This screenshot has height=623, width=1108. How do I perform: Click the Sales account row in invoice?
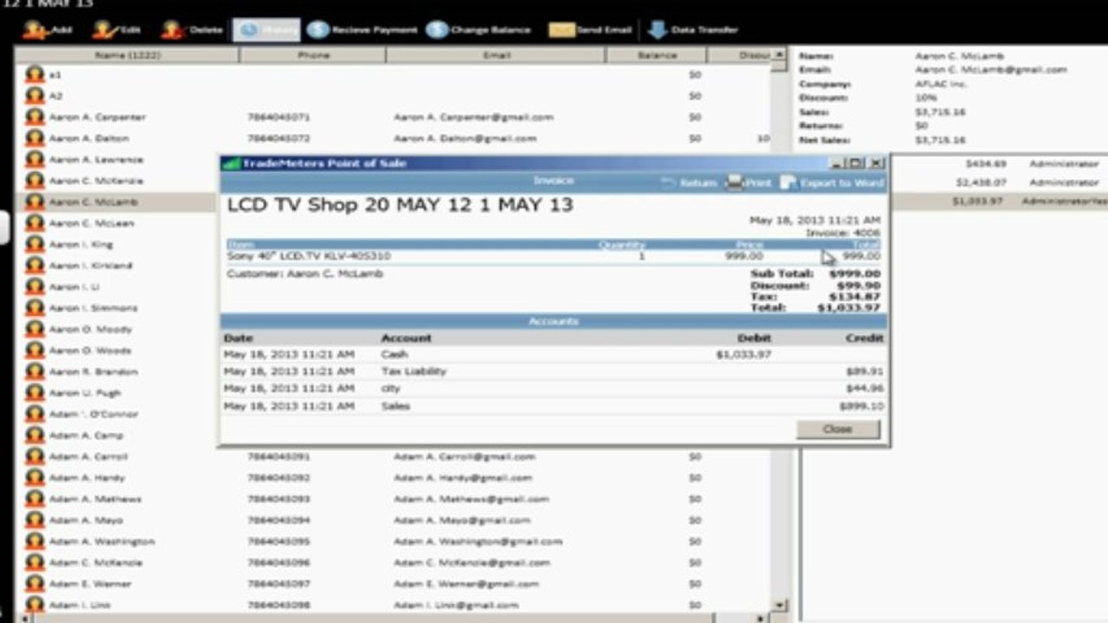554,406
